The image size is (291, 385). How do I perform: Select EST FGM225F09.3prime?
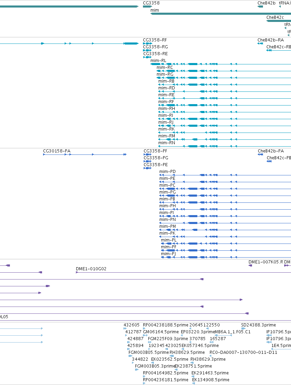coord(168,339)
